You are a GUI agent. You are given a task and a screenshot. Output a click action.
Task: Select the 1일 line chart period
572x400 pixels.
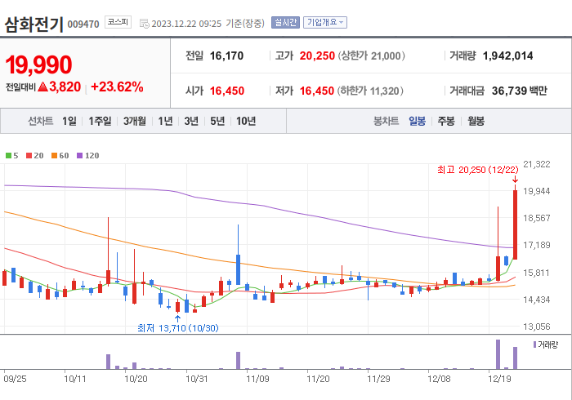69,121
